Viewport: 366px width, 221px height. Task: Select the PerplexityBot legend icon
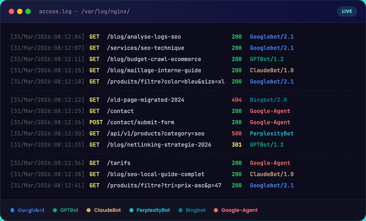(x=131, y=210)
